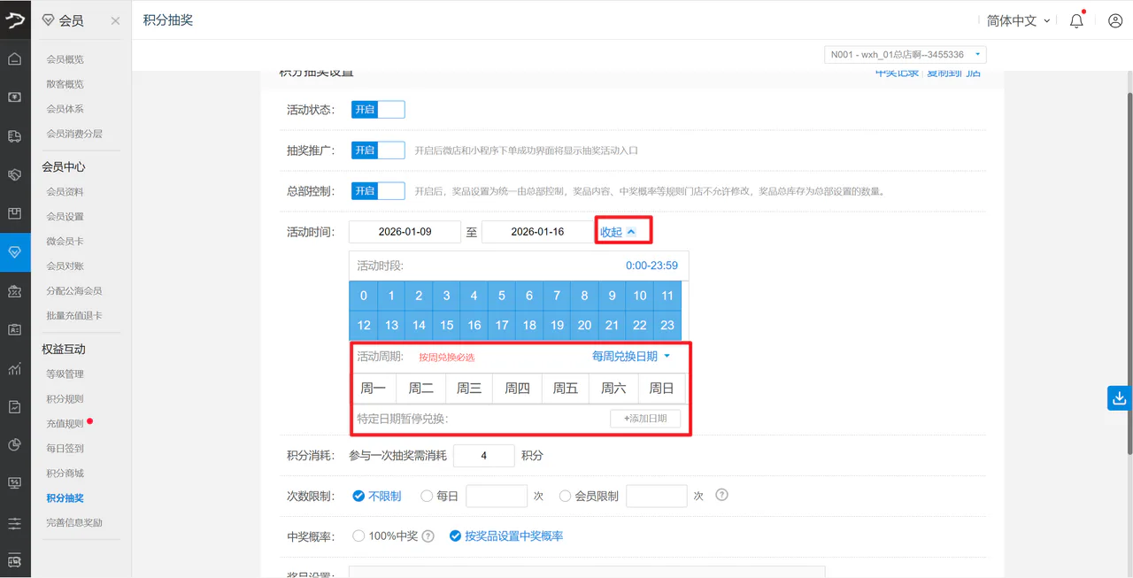
Task: Open the start date 2026-01-09 picker
Action: (405, 232)
